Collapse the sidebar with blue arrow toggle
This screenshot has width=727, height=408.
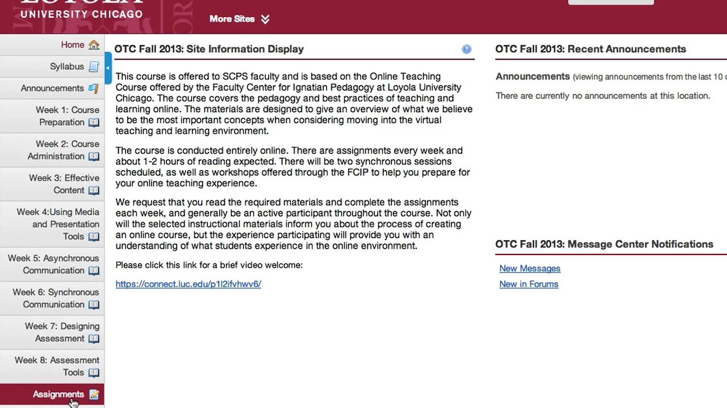[108, 68]
